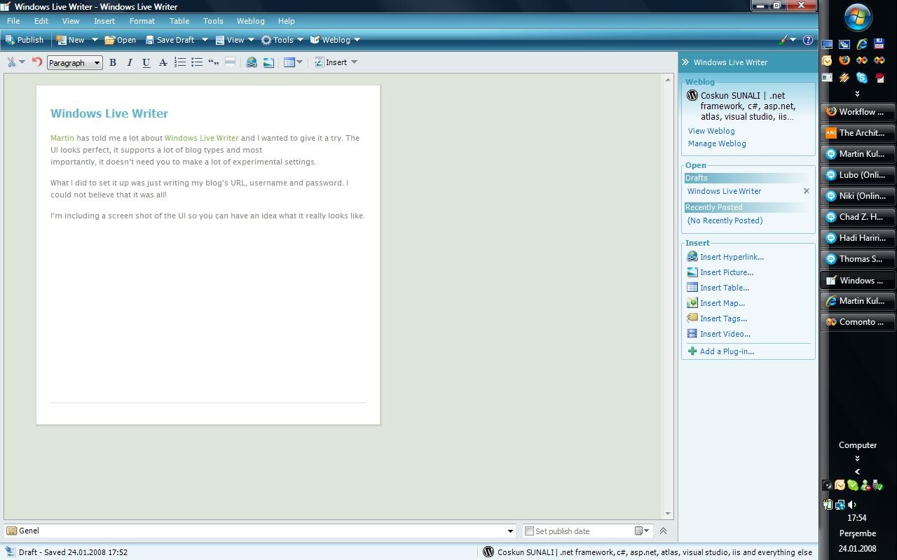Remove the Windows Live Writer draft with X
This screenshot has width=897, height=560.
(806, 191)
